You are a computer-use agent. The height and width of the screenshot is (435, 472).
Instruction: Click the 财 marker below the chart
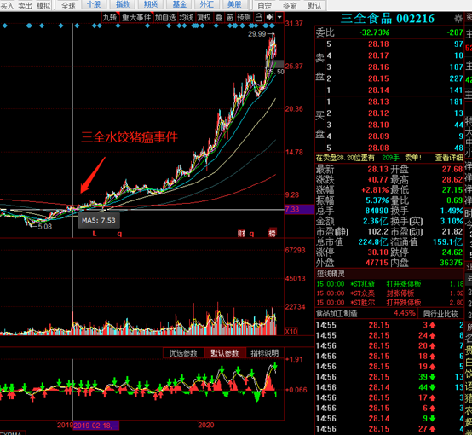tap(241, 234)
